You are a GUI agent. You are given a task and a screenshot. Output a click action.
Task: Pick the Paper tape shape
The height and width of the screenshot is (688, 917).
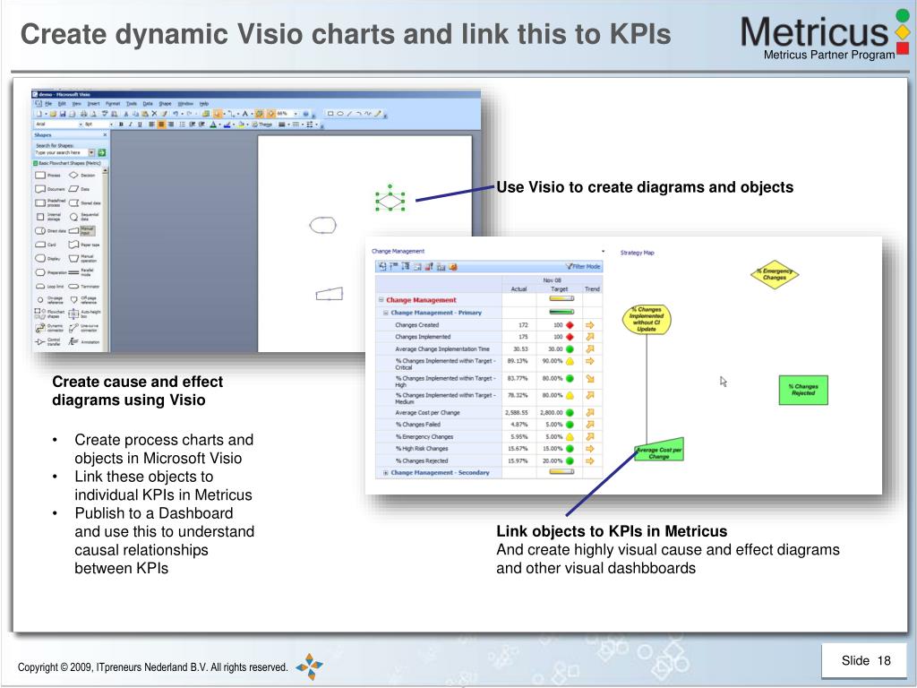pos(84,245)
